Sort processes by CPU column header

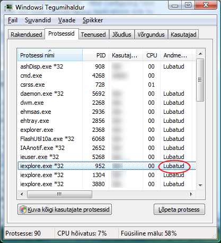(x=152, y=55)
